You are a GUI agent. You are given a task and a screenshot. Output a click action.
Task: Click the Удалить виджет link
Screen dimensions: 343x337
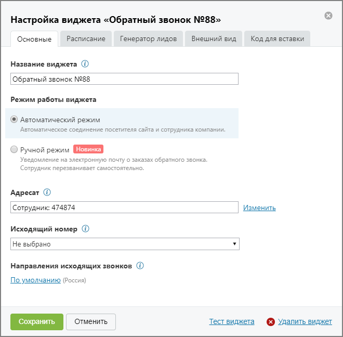(305, 321)
